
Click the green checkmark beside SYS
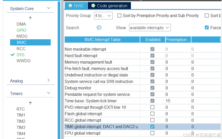pyautogui.click(x=13, y=55)
